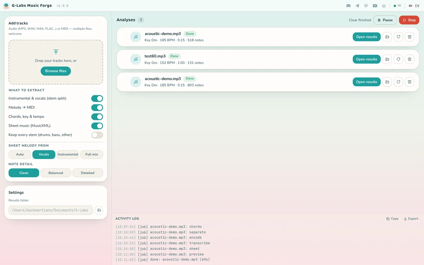Toggle Chords, key & tempo extraction
The width and height of the screenshot is (424, 265).
pos(97,117)
